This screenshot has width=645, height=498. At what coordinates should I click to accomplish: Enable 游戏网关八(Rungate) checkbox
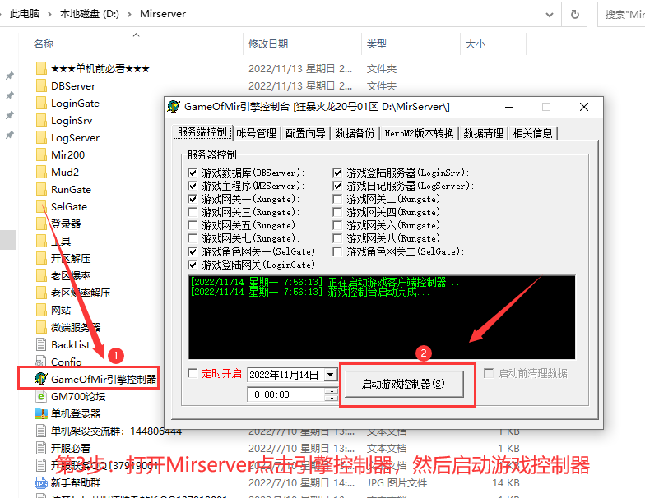point(337,238)
